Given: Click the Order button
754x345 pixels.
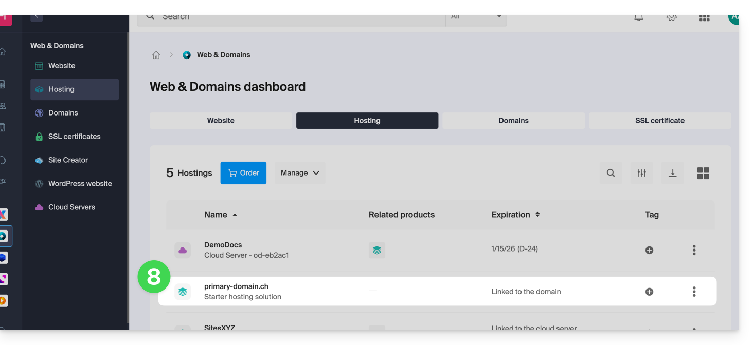Looking at the screenshot, I should click(243, 173).
